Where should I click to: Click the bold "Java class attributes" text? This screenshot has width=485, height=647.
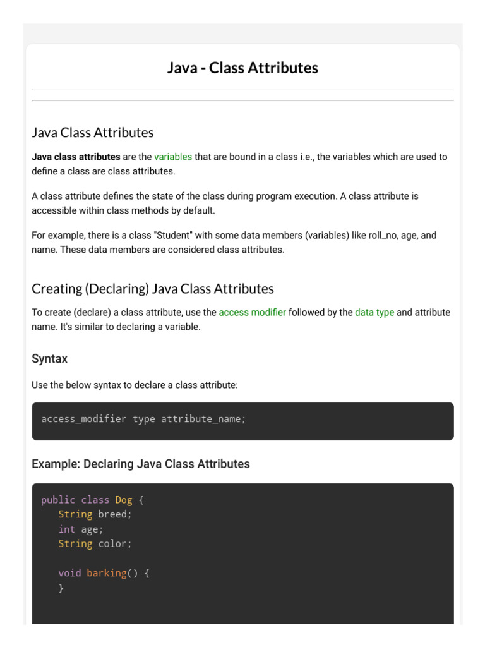76,157
